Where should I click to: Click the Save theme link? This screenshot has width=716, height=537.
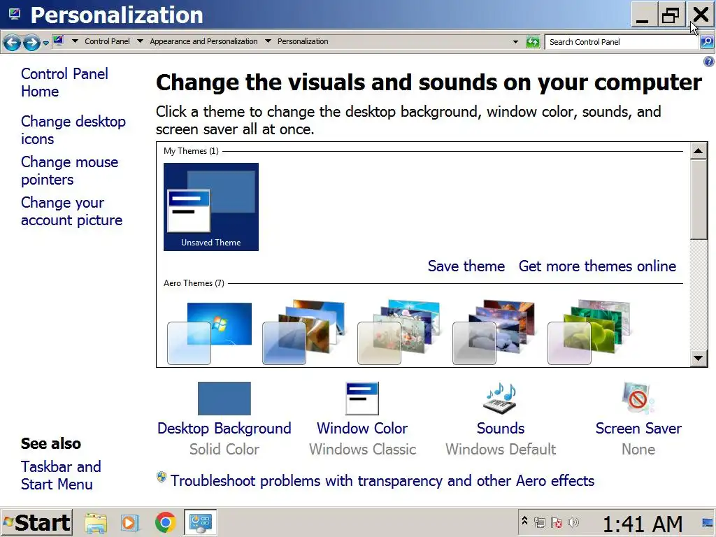click(466, 266)
